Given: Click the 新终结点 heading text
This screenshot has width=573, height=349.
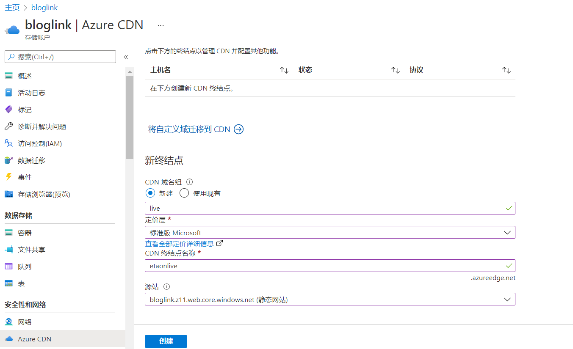Looking at the screenshot, I should pyautogui.click(x=164, y=160).
